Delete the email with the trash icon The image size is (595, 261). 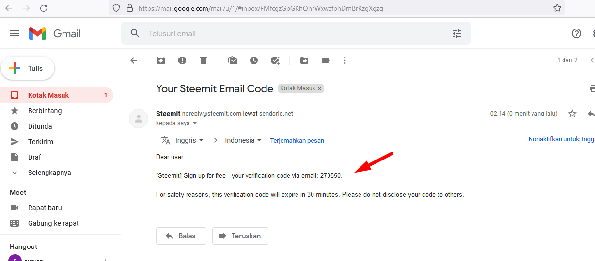tap(204, 60)
